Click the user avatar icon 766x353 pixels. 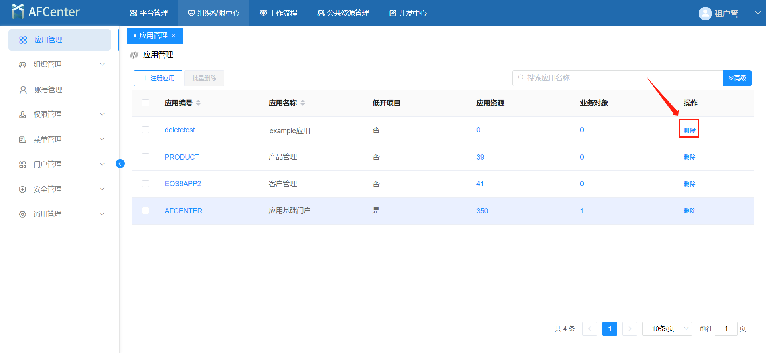point(705,14)
